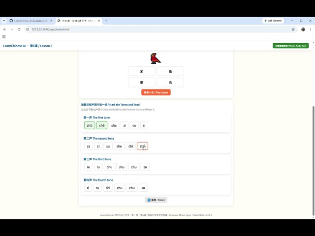
Task: Mark third-tone syllable re
Action: (x=89, y=167)
